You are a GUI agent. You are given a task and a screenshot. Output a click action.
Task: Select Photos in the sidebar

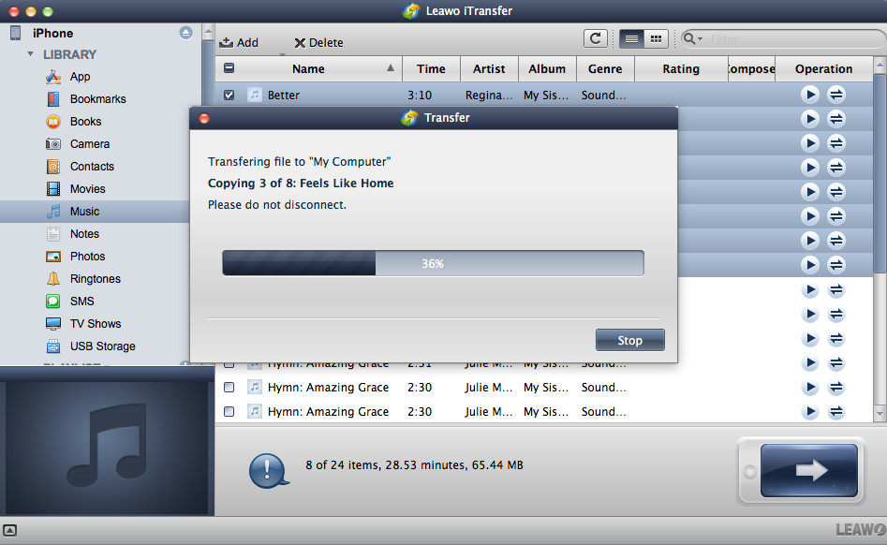(x=87, y=256)
